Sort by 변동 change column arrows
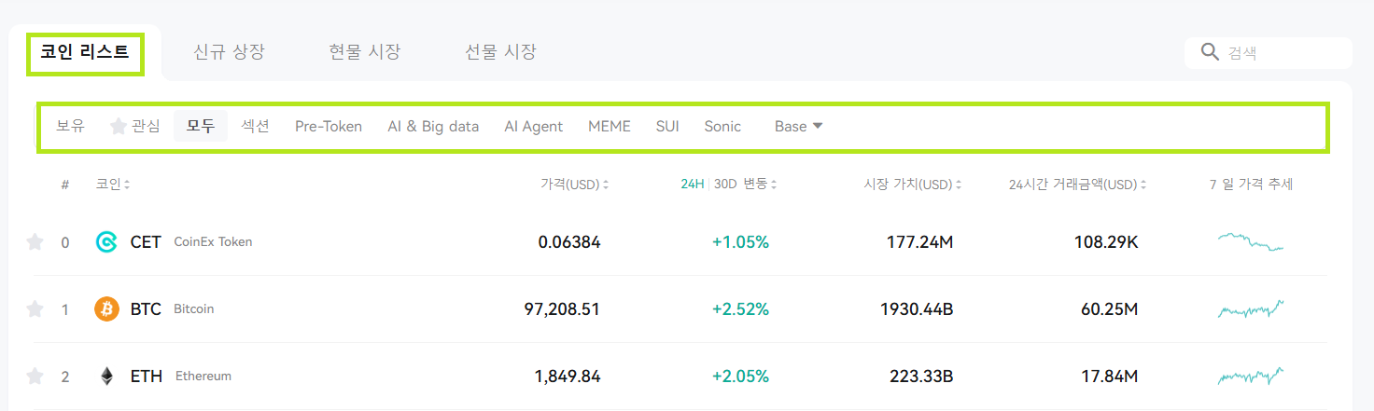Viewport: 1374px width, 411px height. 774,185
